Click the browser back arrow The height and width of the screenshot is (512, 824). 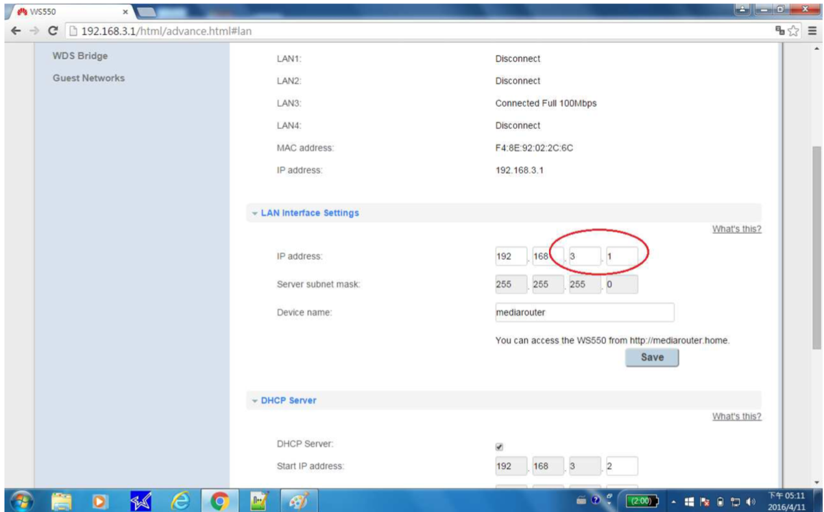pos(16,31)
